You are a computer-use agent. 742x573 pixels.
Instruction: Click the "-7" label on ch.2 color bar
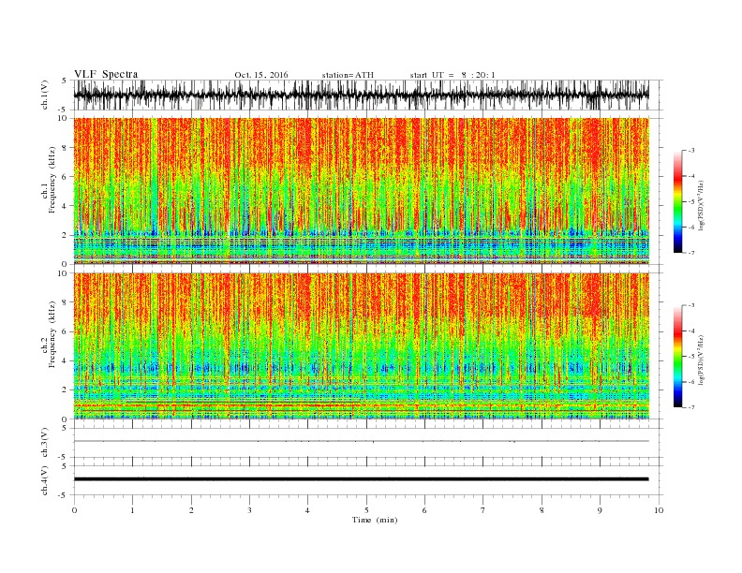[x=691, y=407]
